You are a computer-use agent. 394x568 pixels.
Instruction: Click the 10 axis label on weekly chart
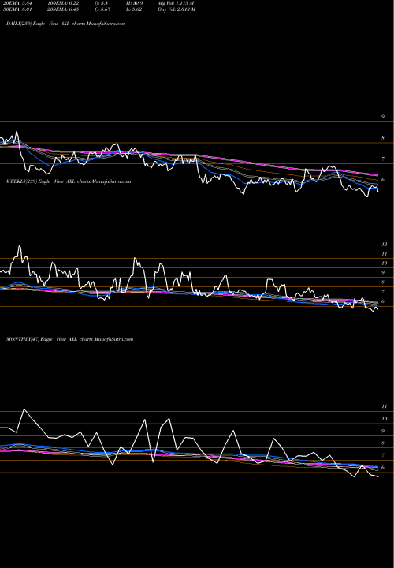385,263
